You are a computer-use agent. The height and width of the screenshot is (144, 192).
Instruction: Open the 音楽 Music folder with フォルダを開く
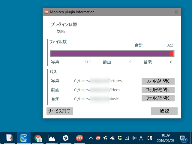click(x=158, y=98)
